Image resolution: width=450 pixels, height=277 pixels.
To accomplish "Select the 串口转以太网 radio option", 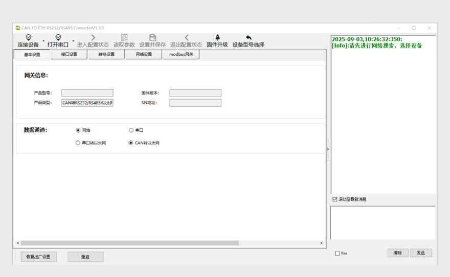I will pyautogui.click(x=78, y=143).
